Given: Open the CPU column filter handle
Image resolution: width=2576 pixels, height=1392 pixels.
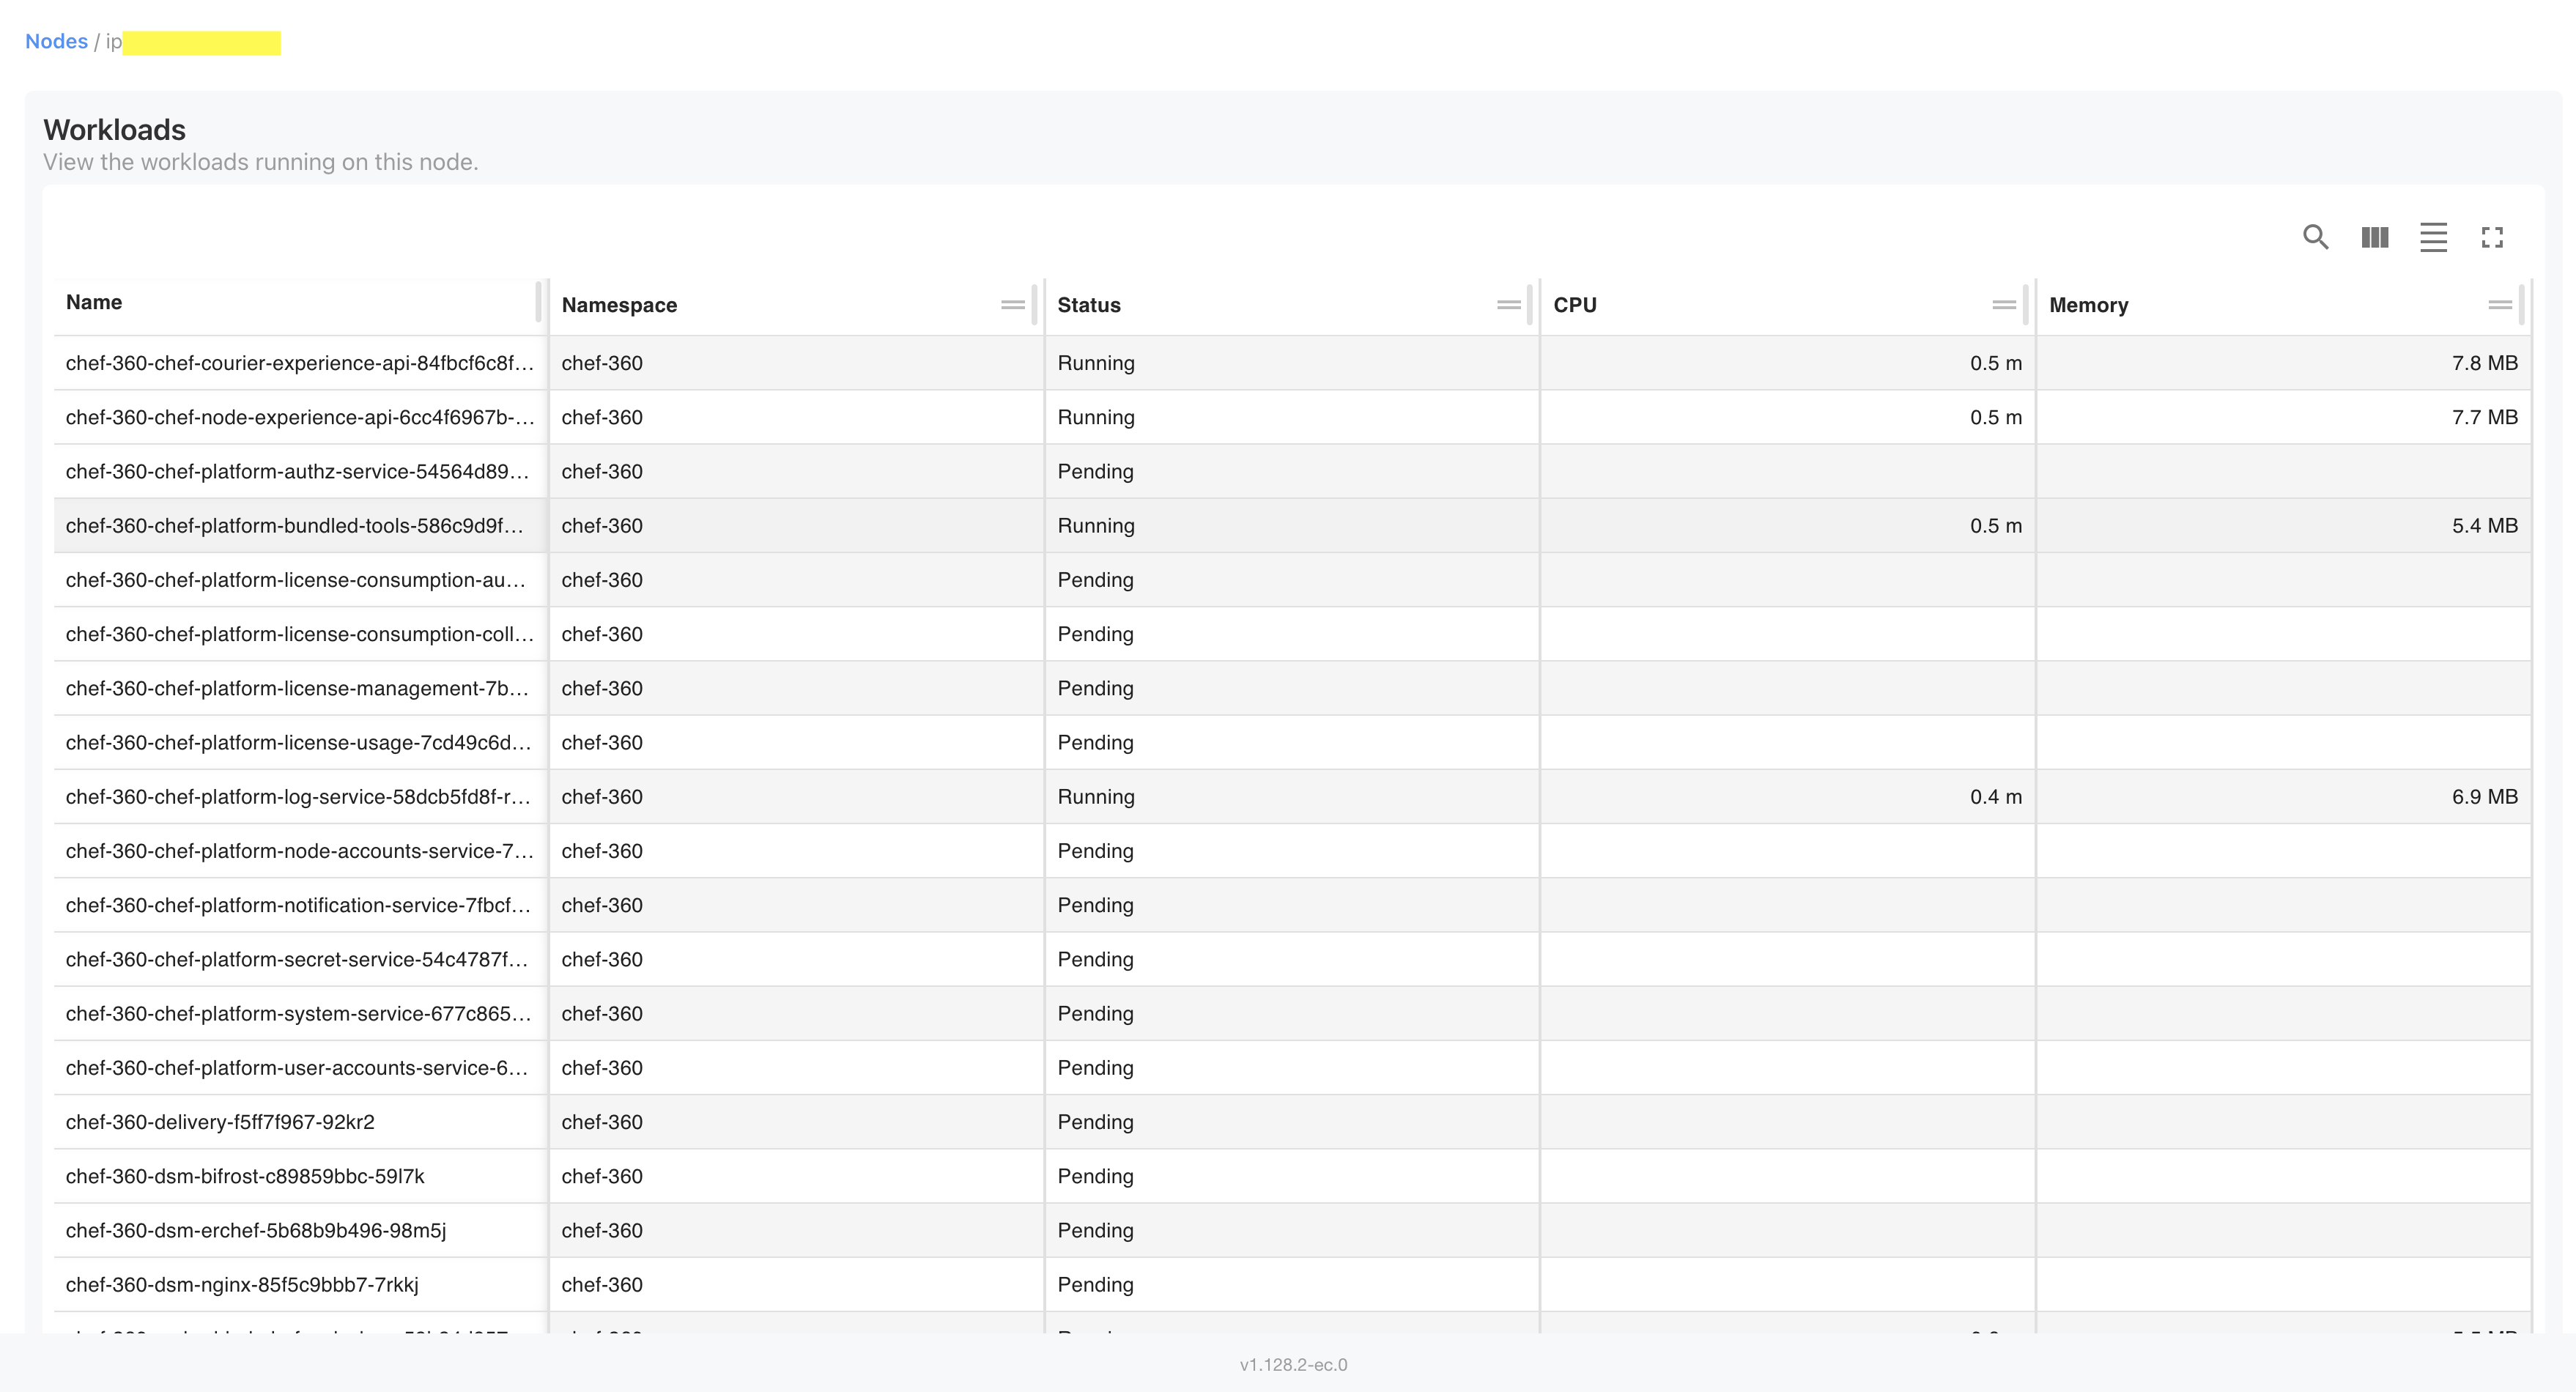Looking at the screenshot, I should tap(2004, 304).
